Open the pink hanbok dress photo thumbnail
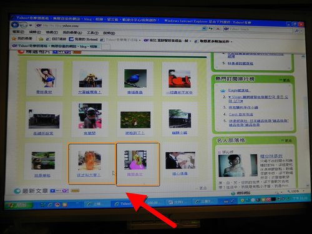The width and height of the screenshot is (312, 234). coord(135,160)
